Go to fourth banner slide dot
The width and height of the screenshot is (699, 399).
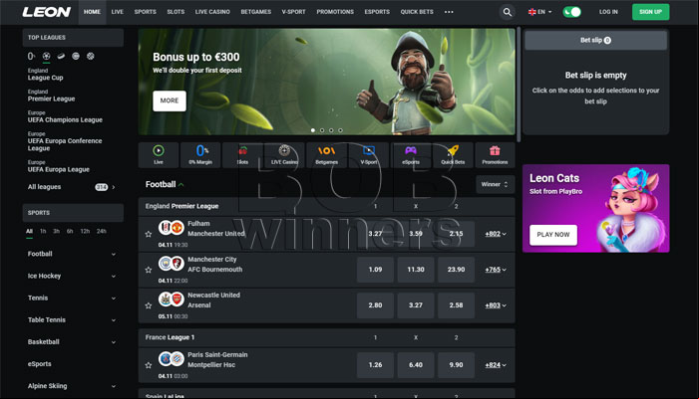[x=340, y=130]
